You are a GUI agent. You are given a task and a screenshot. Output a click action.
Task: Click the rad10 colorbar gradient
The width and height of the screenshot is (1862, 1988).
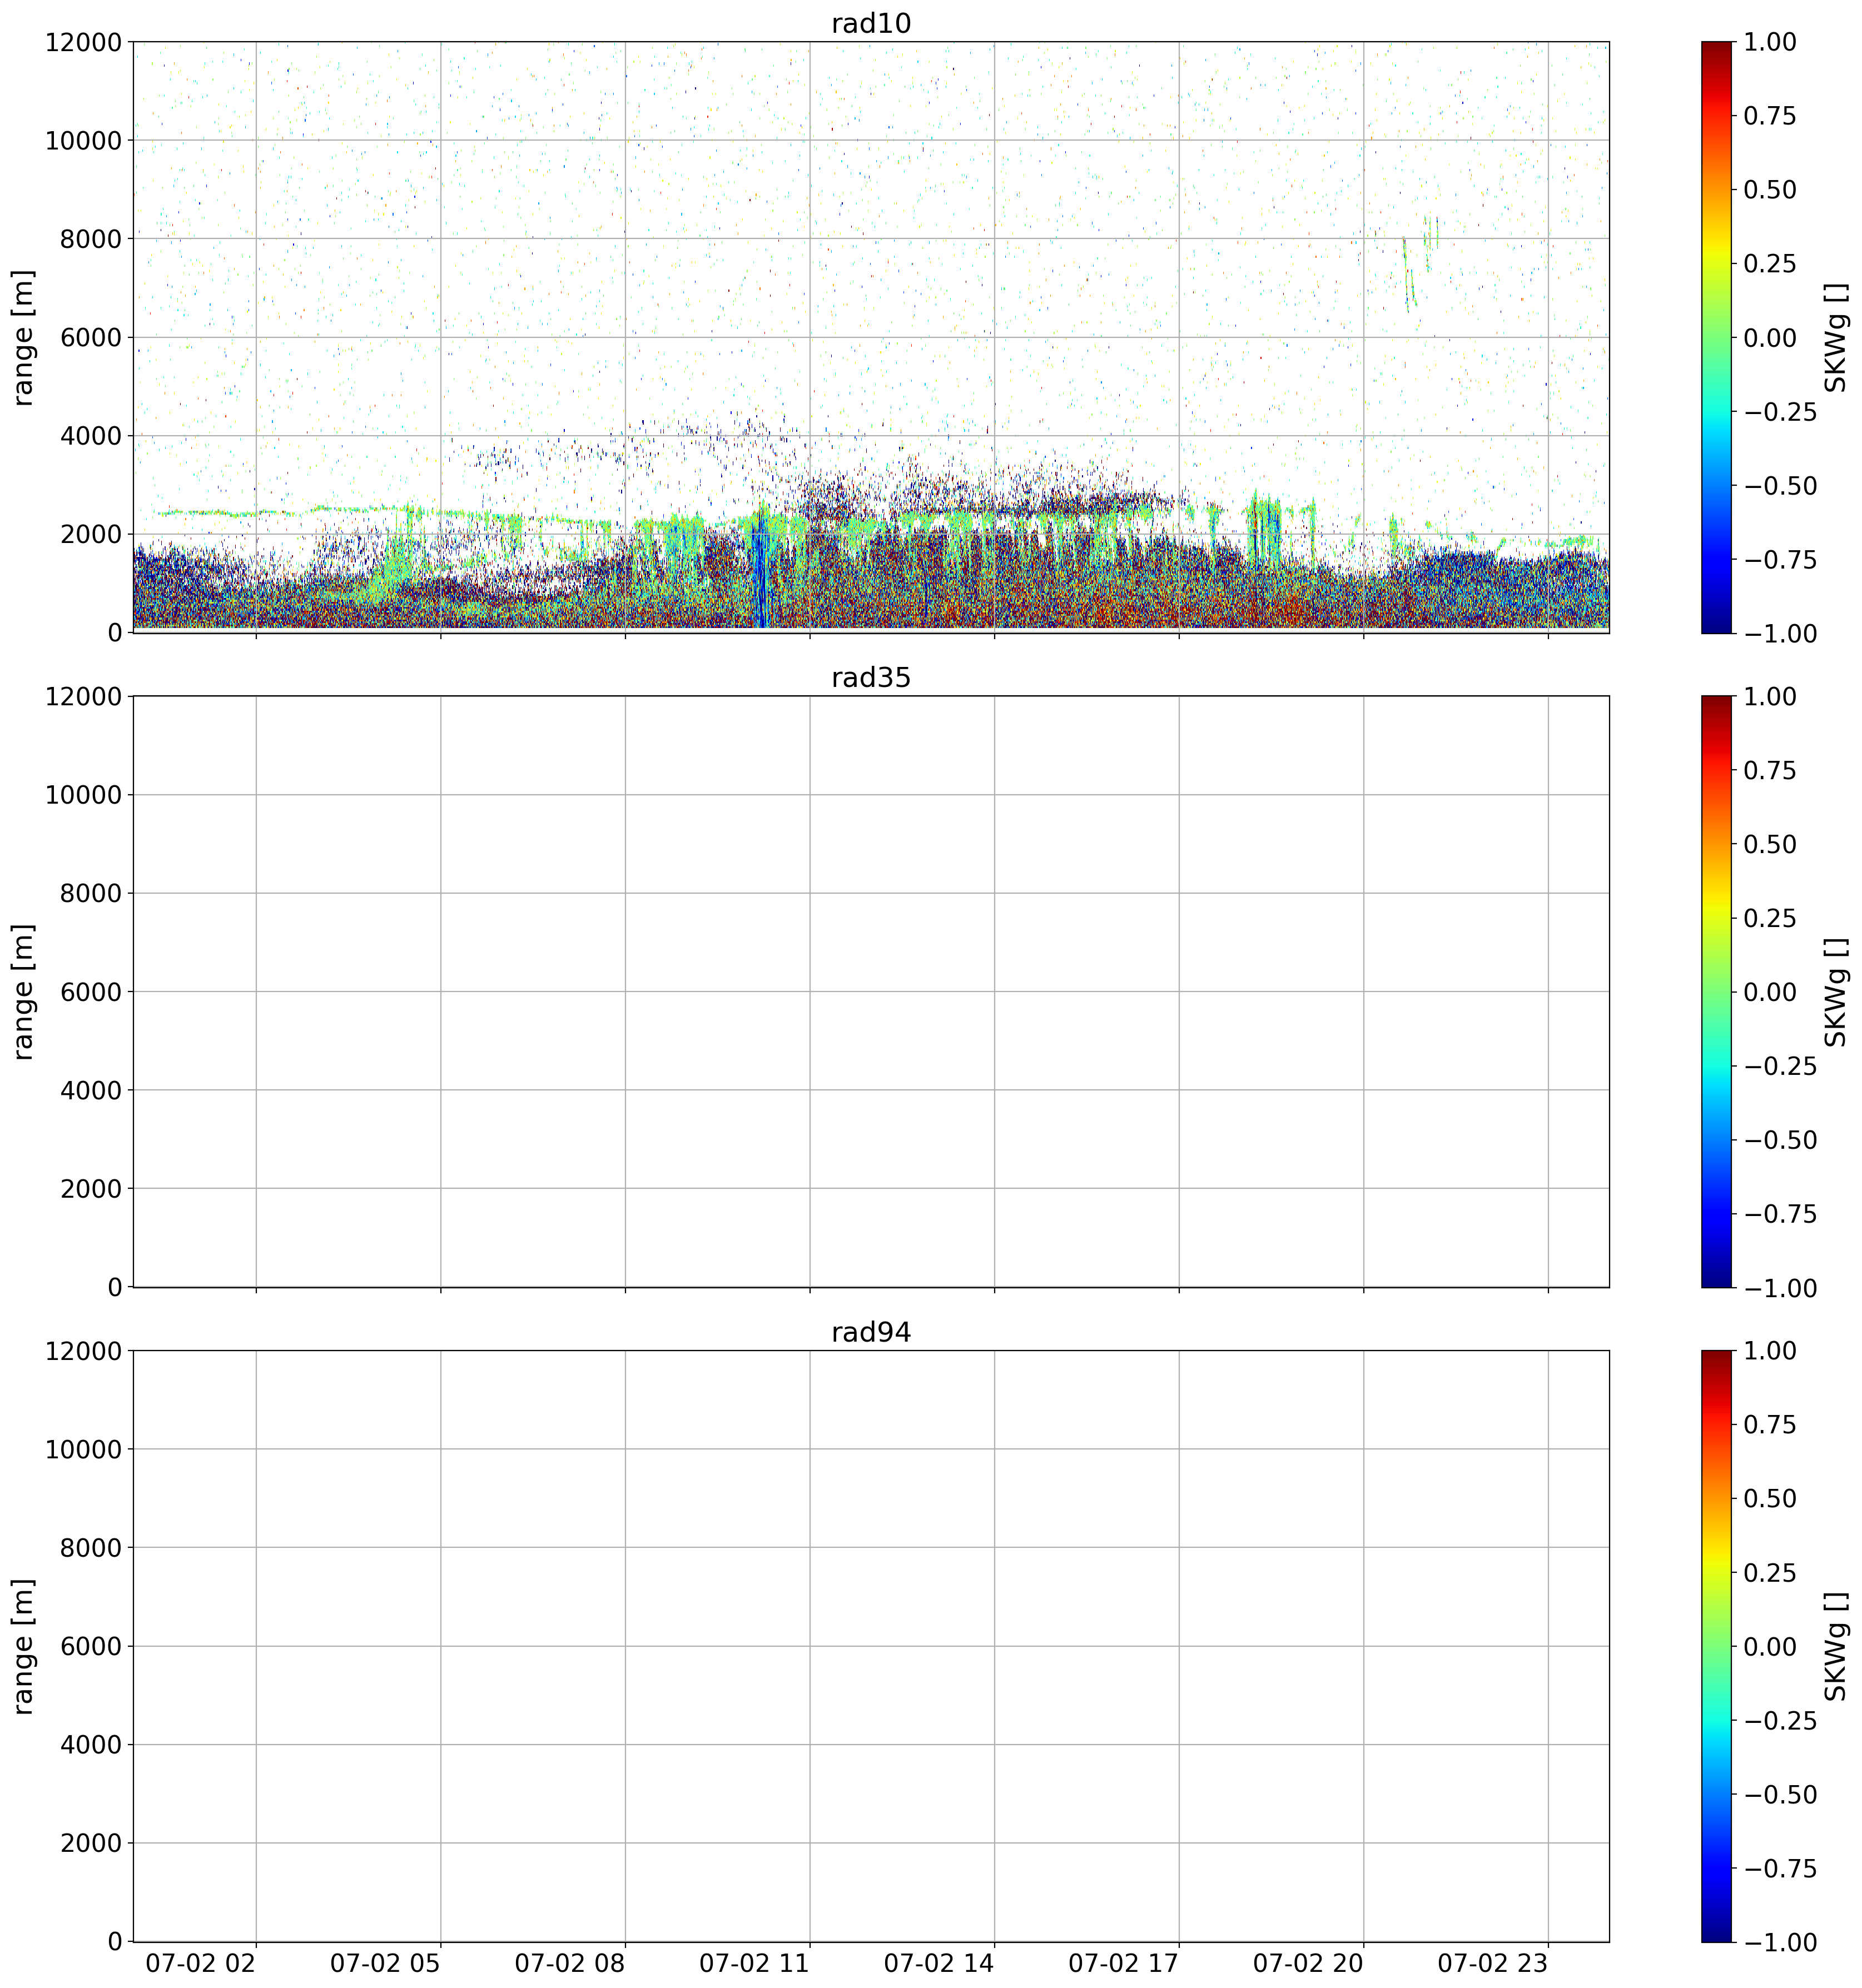[x=1717, y=337]
